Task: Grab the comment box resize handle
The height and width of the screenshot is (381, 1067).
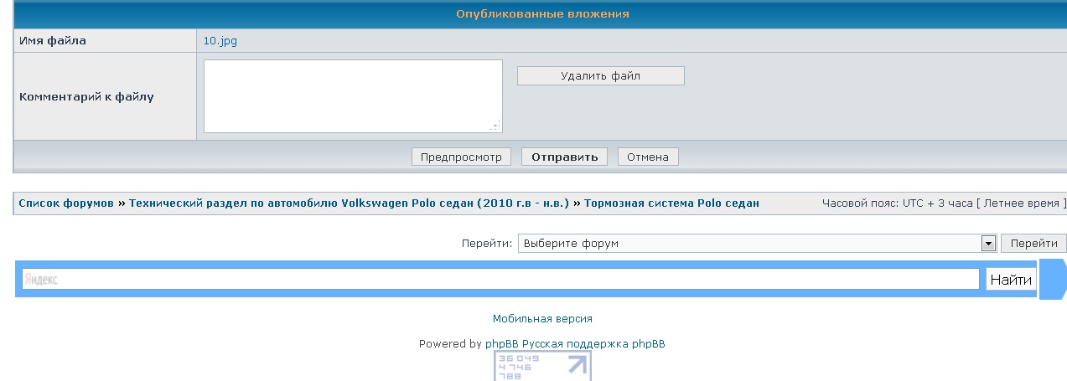Action: [x=495, y=126]
